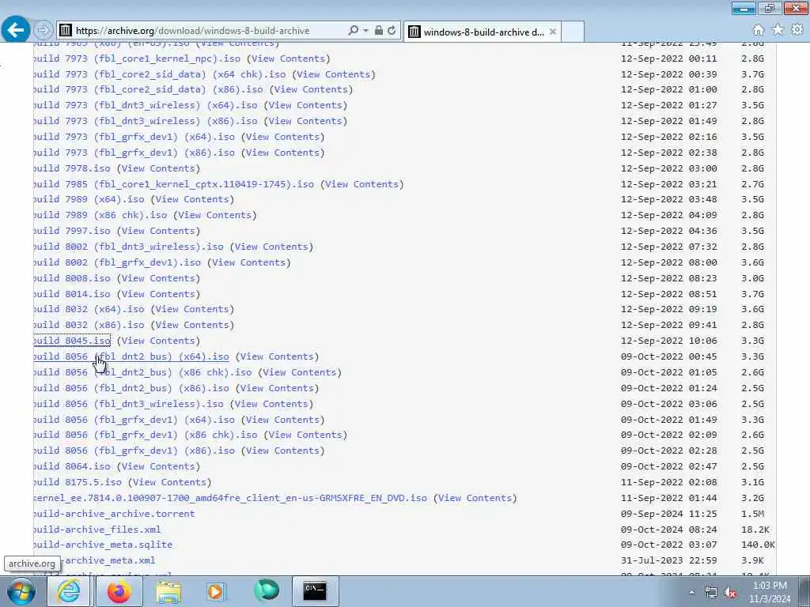This screenshot has height=607, width=810.
Task: View Contents of build 8175.5.iso
Action: [x=169, y=482]
